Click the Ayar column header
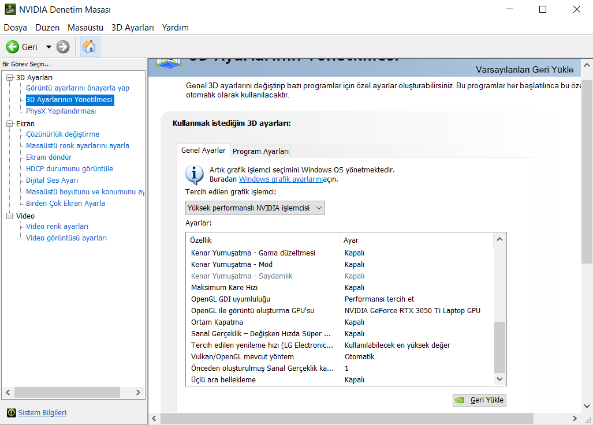This screenshot has width=593, height=425. click(x=416, y=240)
